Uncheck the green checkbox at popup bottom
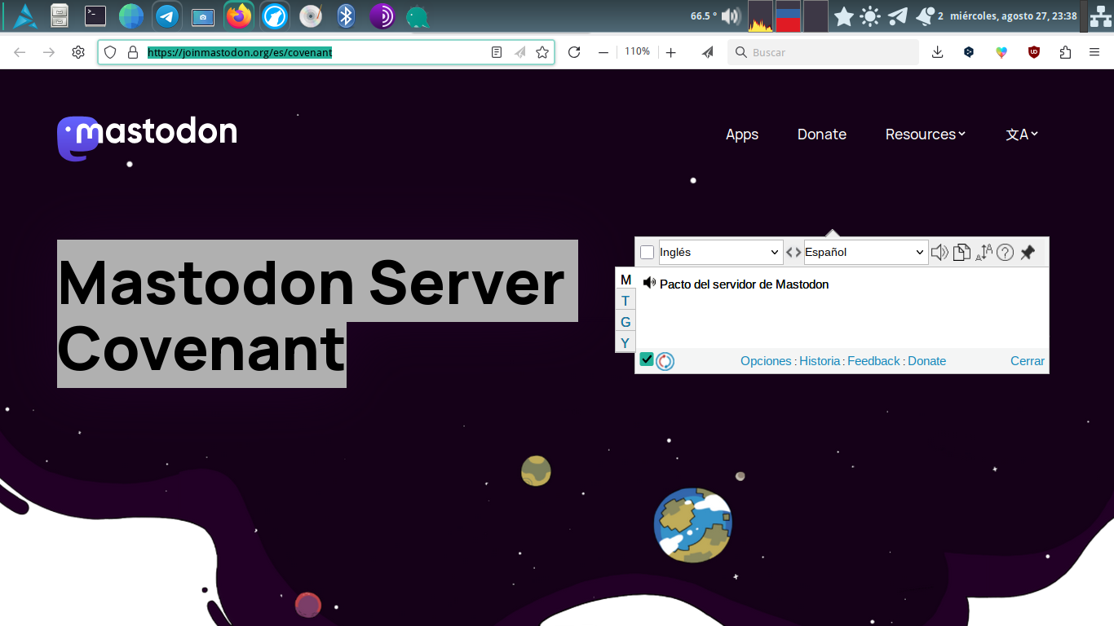Image resolution: width=1114 pixels, height=626 pixels. pos(647,359)
